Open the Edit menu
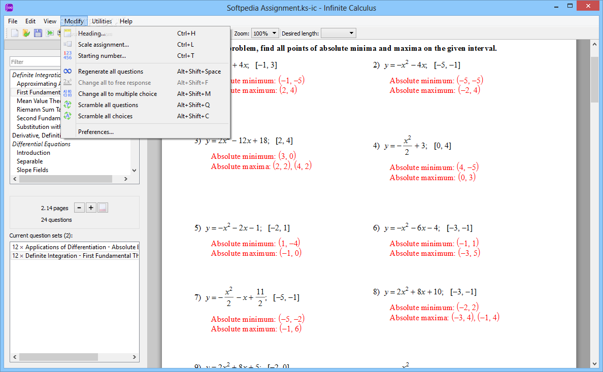The width and height of the screenshot is (603, 372). tap(30, 21)
